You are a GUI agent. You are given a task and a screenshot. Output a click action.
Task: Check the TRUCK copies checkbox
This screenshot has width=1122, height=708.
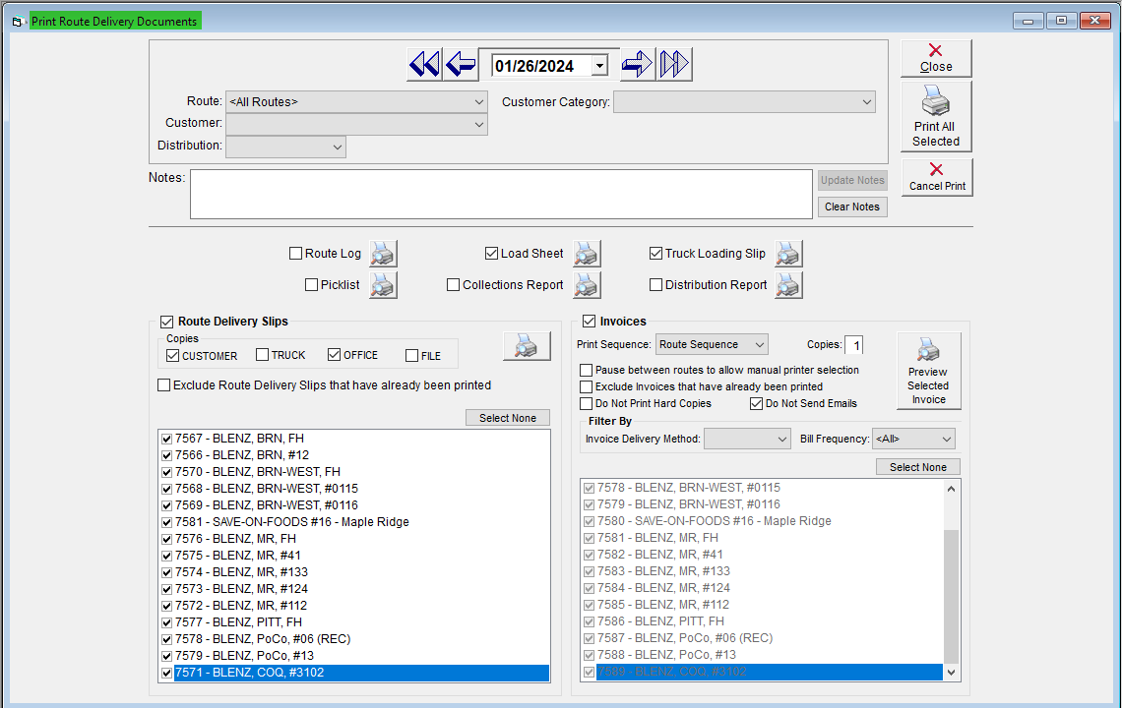pyautogui.click(x=262, y=355)
